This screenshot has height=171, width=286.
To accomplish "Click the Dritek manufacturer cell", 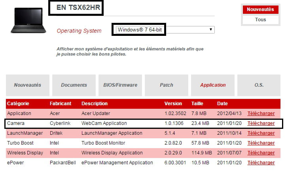I will pyautogui.click(x=56, y=133).
